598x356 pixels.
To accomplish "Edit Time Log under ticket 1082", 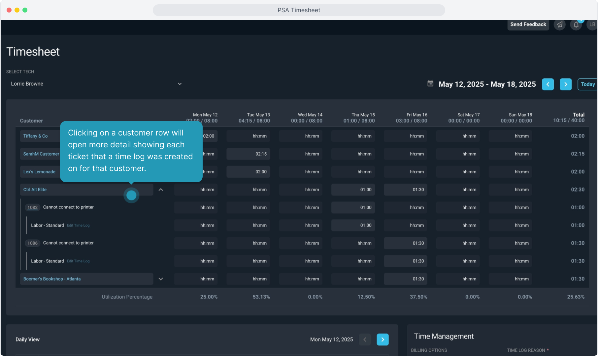I will coord(78,225).
